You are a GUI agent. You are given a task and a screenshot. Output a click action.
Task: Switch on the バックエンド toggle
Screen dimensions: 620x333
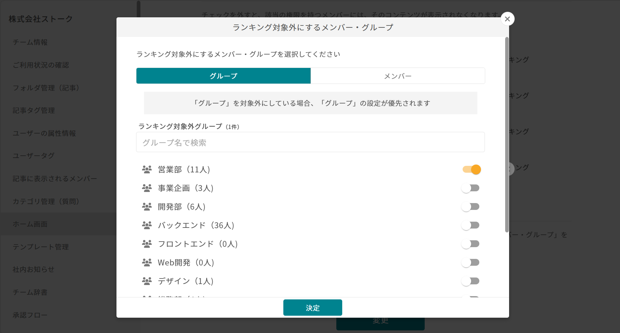click(x=470, y=225)
